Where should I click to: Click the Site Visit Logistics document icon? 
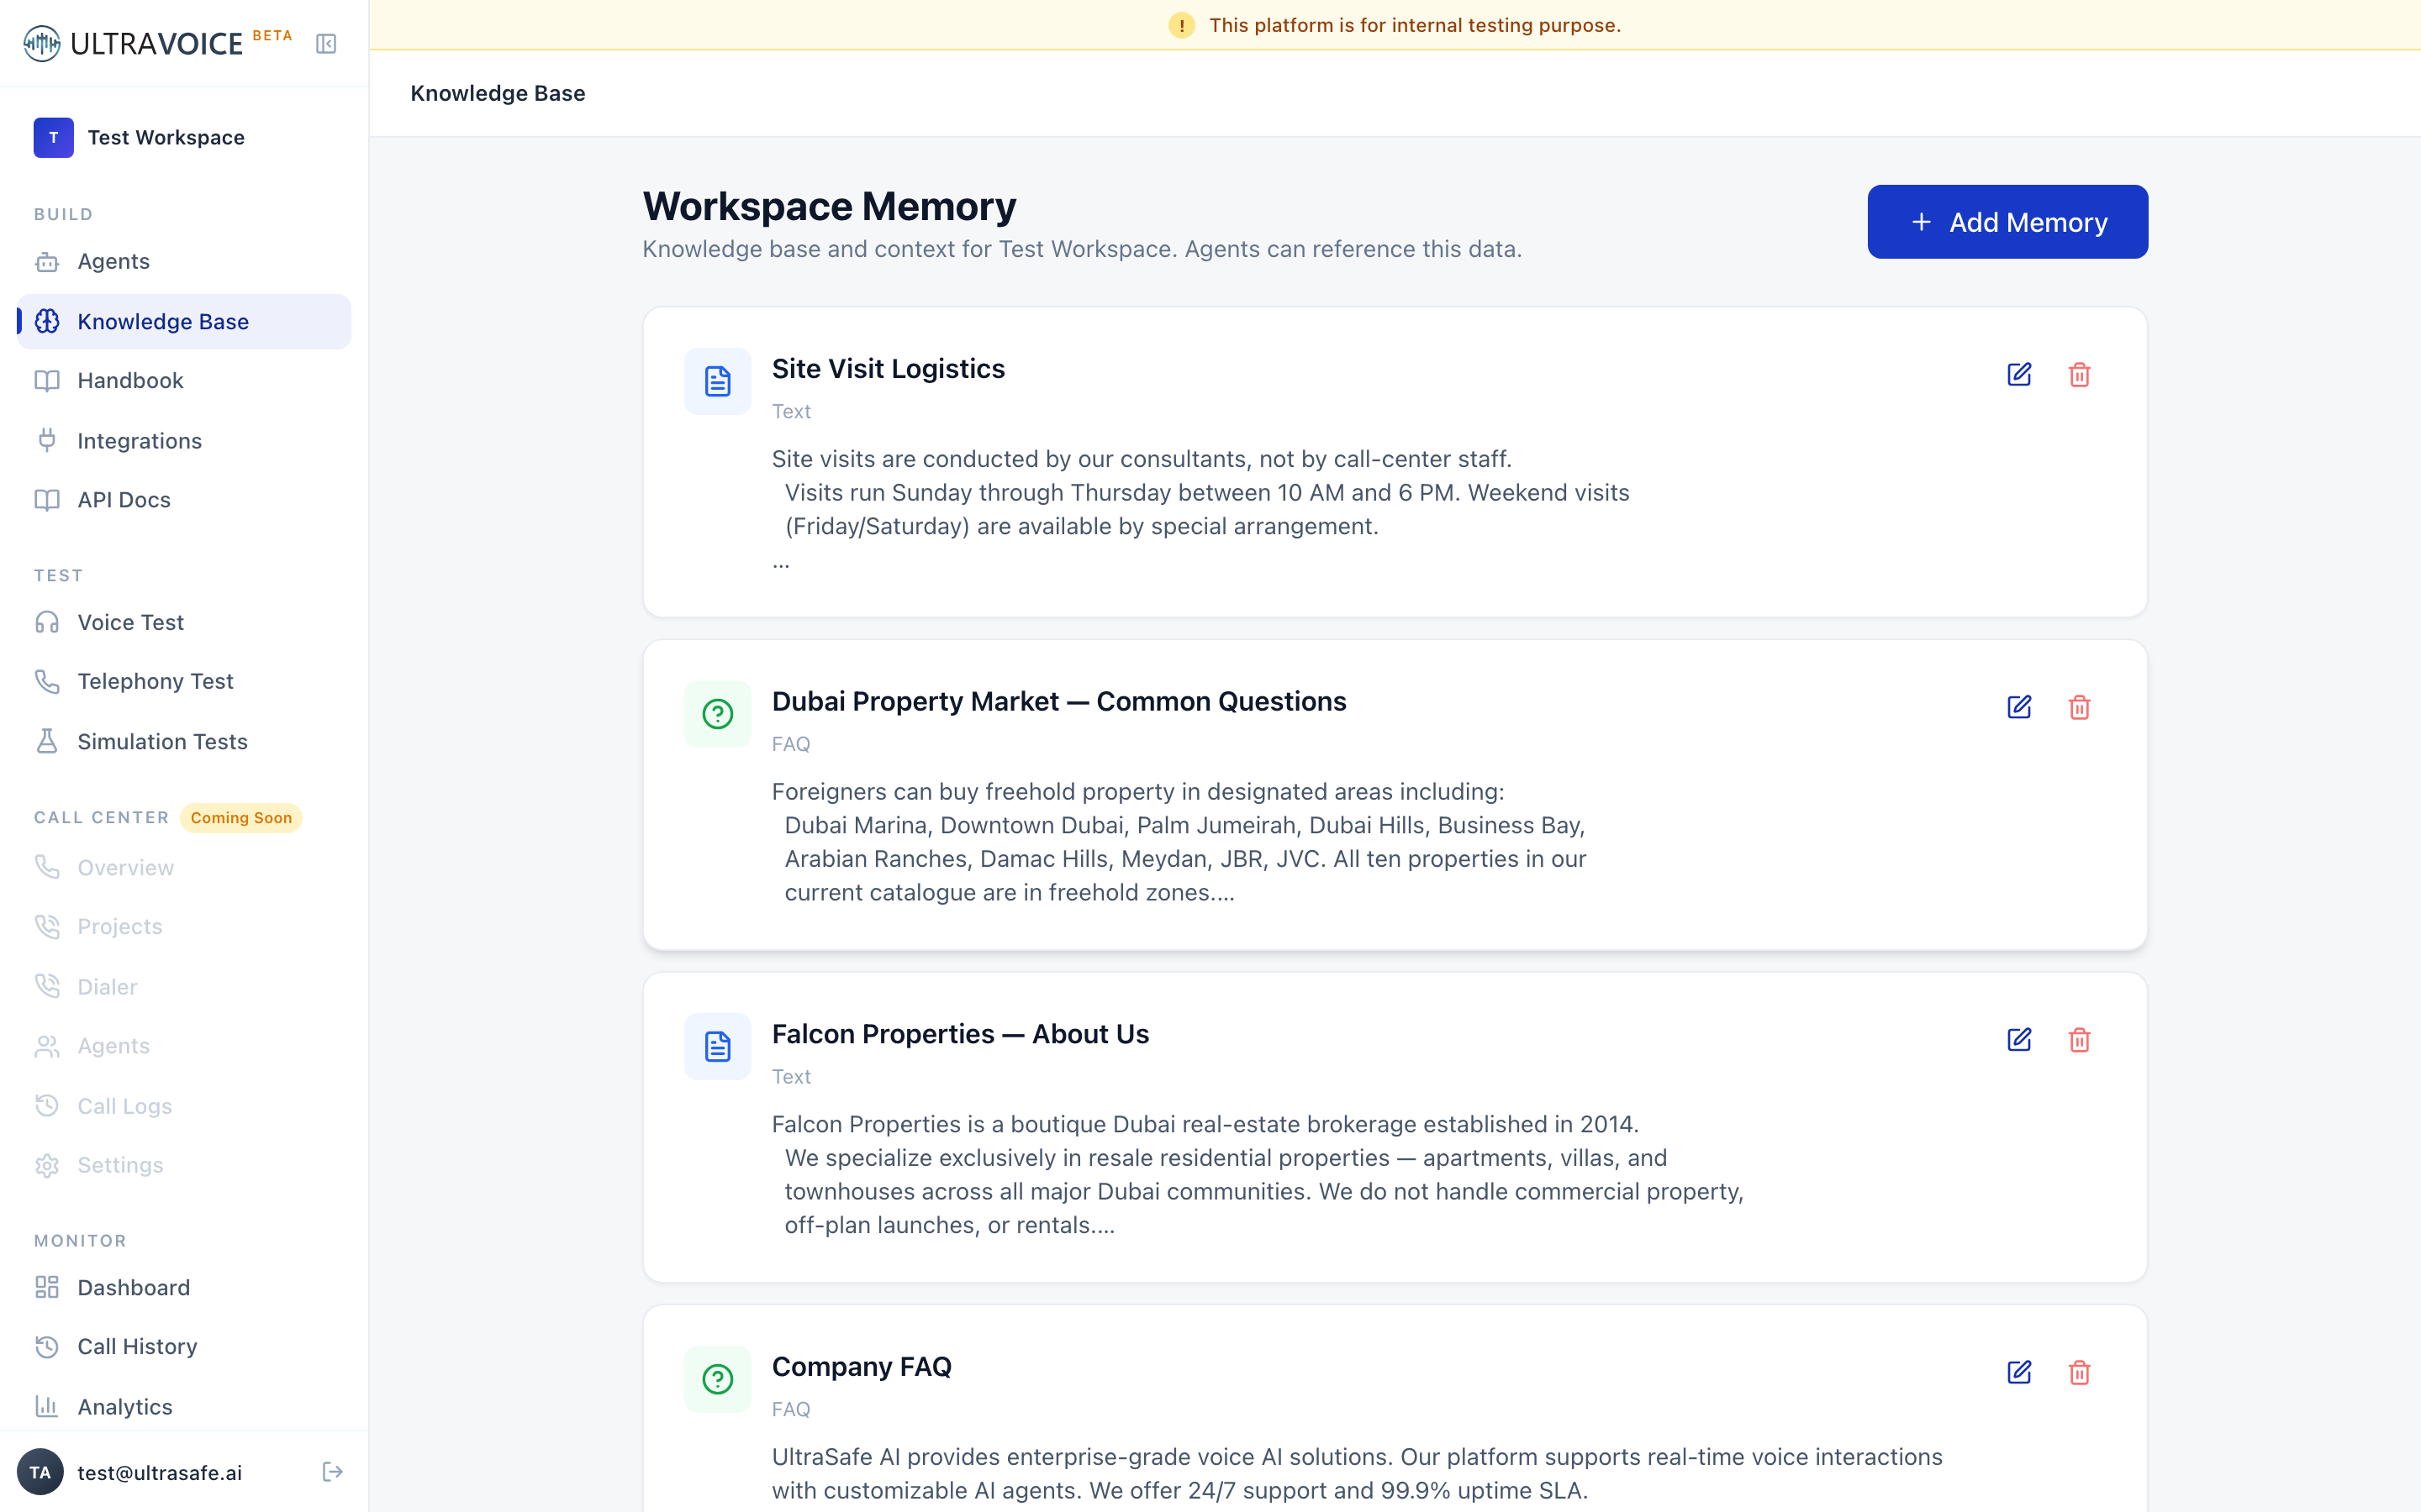tap(717, 381)
